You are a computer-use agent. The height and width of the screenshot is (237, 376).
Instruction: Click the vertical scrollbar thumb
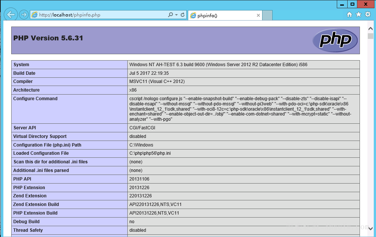pyautogui.click(x=370, y=36)
